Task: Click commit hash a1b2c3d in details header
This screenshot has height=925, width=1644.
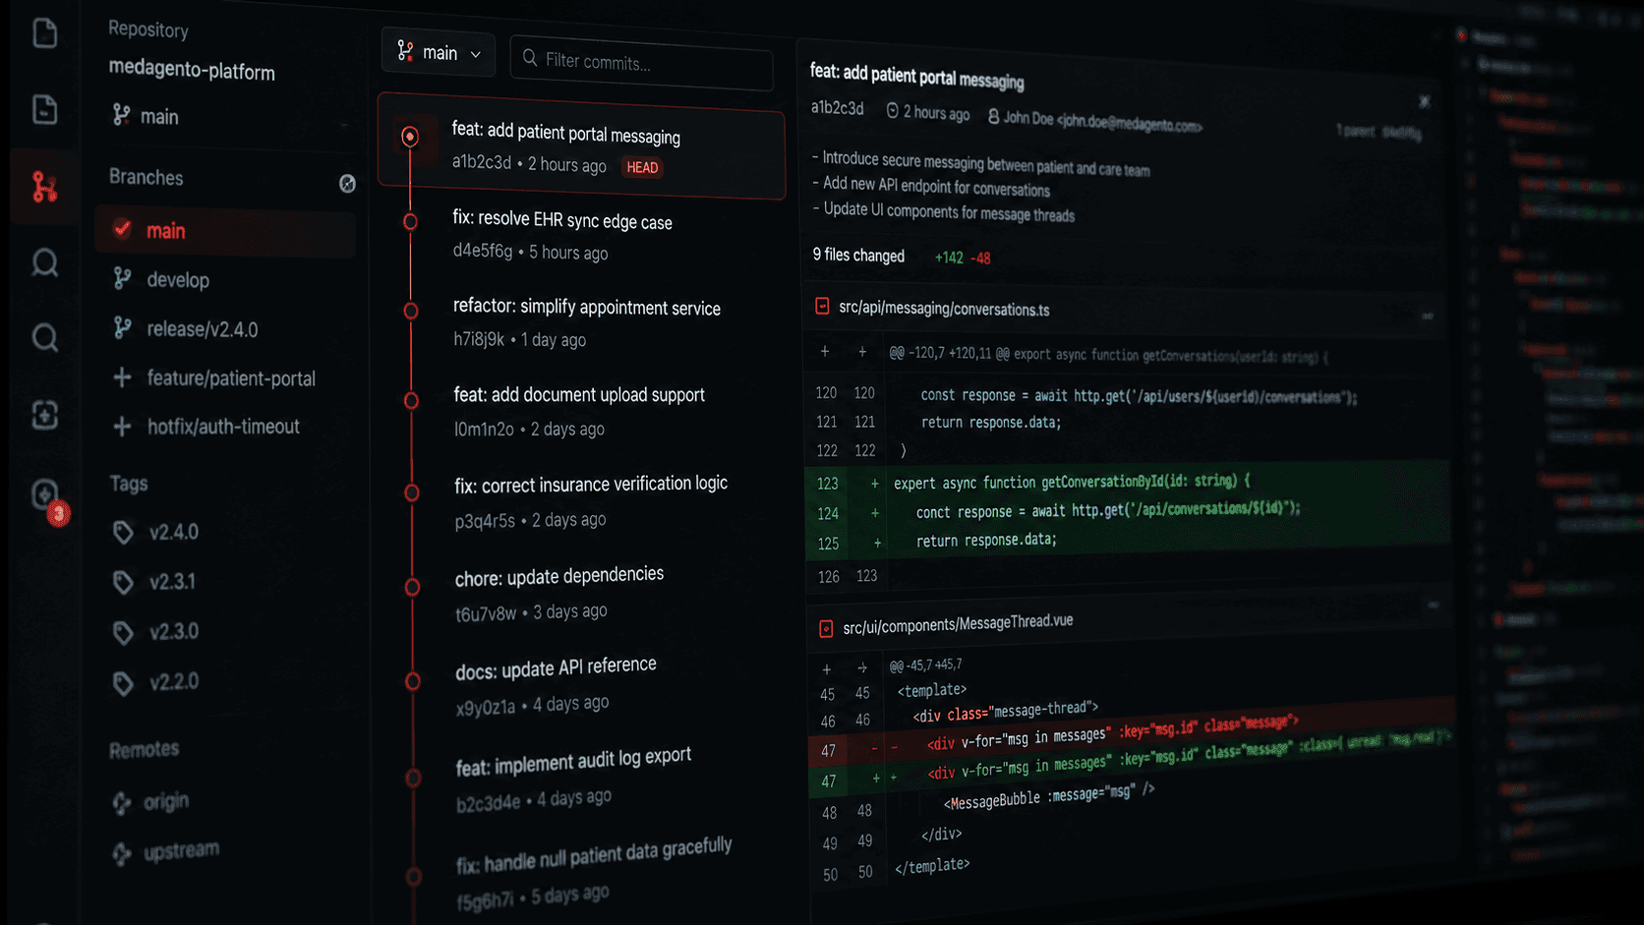Action: [x=837, y=108]
